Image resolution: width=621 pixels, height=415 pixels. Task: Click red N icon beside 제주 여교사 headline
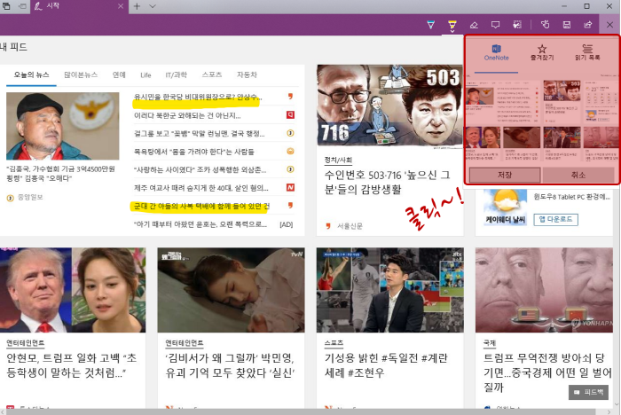[290, 187]
